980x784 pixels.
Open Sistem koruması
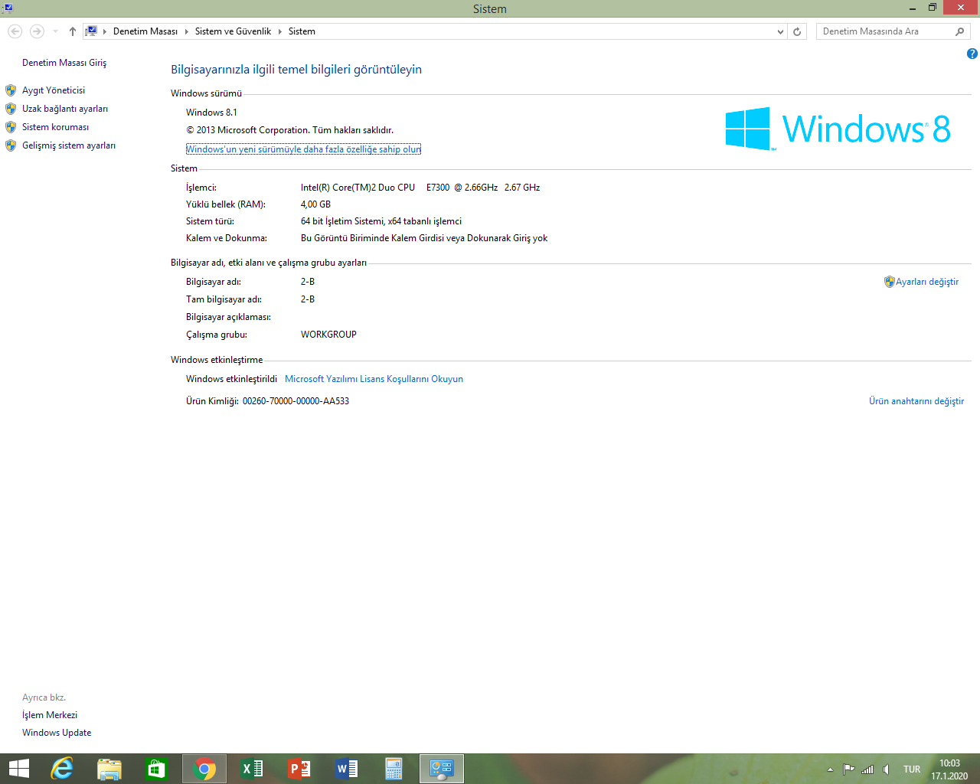55,127
